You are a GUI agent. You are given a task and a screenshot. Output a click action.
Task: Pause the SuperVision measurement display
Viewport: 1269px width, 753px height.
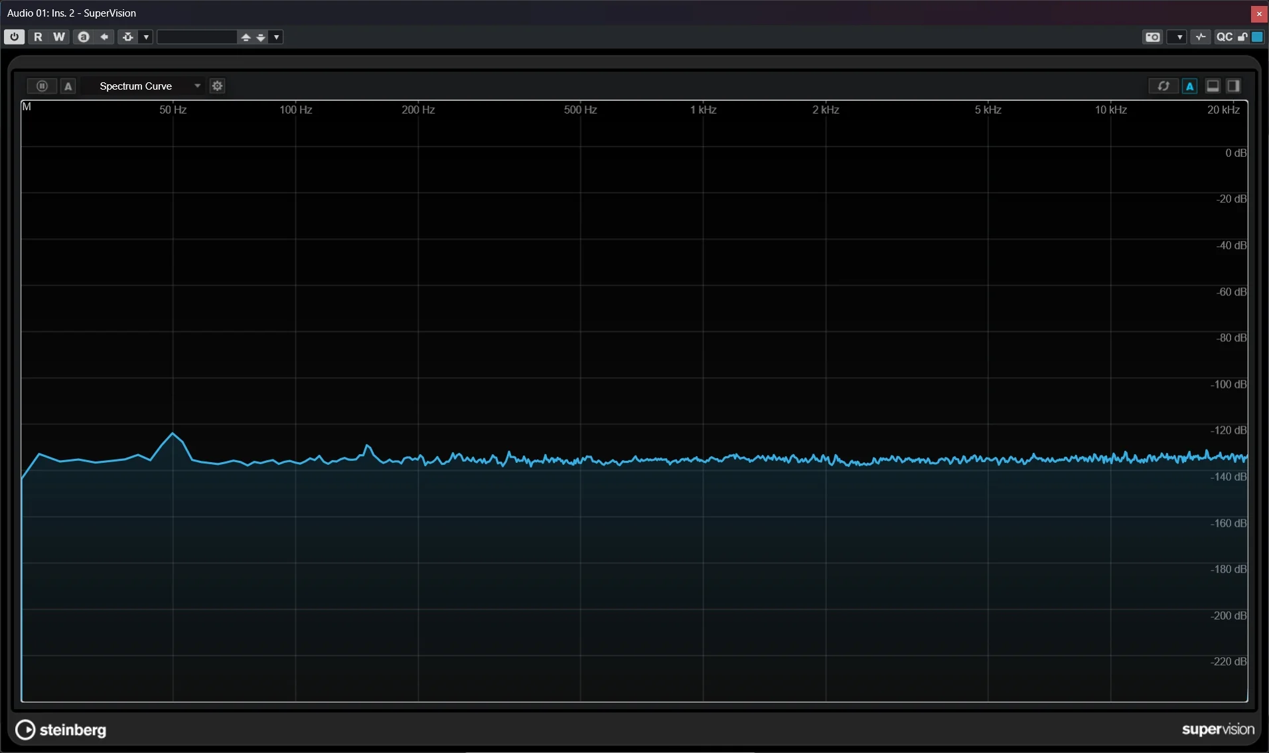pyautogui.click(x=42, y=86)
